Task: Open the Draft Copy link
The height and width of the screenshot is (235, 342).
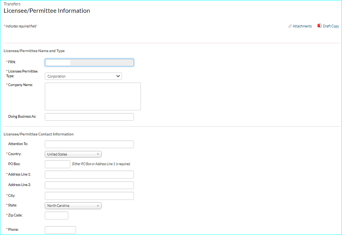Action: coord(331,26)
